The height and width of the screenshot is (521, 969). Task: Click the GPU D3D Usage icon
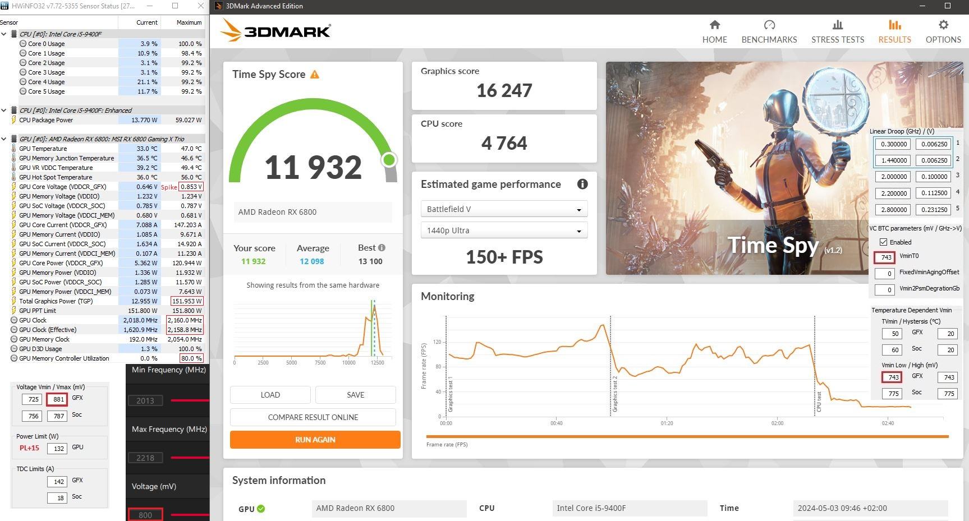[x=14, y=349]
